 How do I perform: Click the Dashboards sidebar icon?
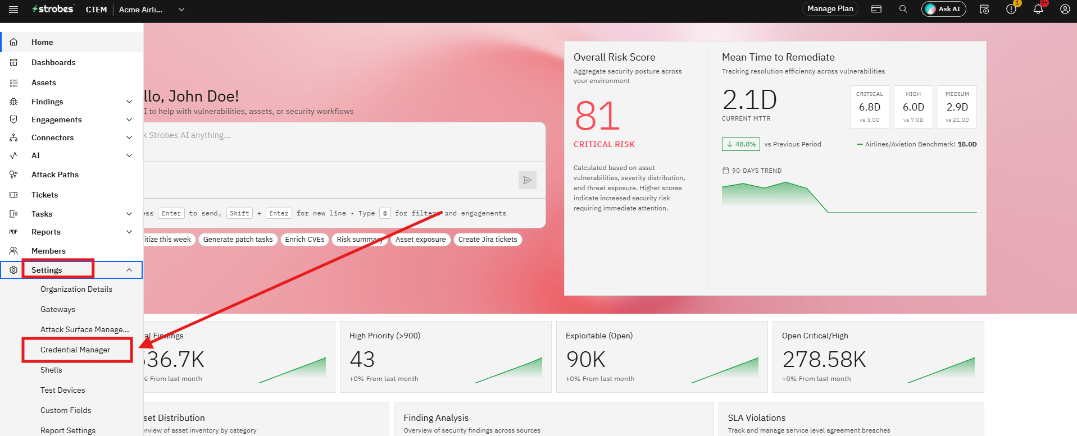tap(13, 62)
